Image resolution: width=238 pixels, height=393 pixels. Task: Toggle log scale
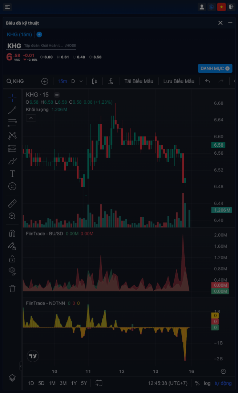coord(207,383)
